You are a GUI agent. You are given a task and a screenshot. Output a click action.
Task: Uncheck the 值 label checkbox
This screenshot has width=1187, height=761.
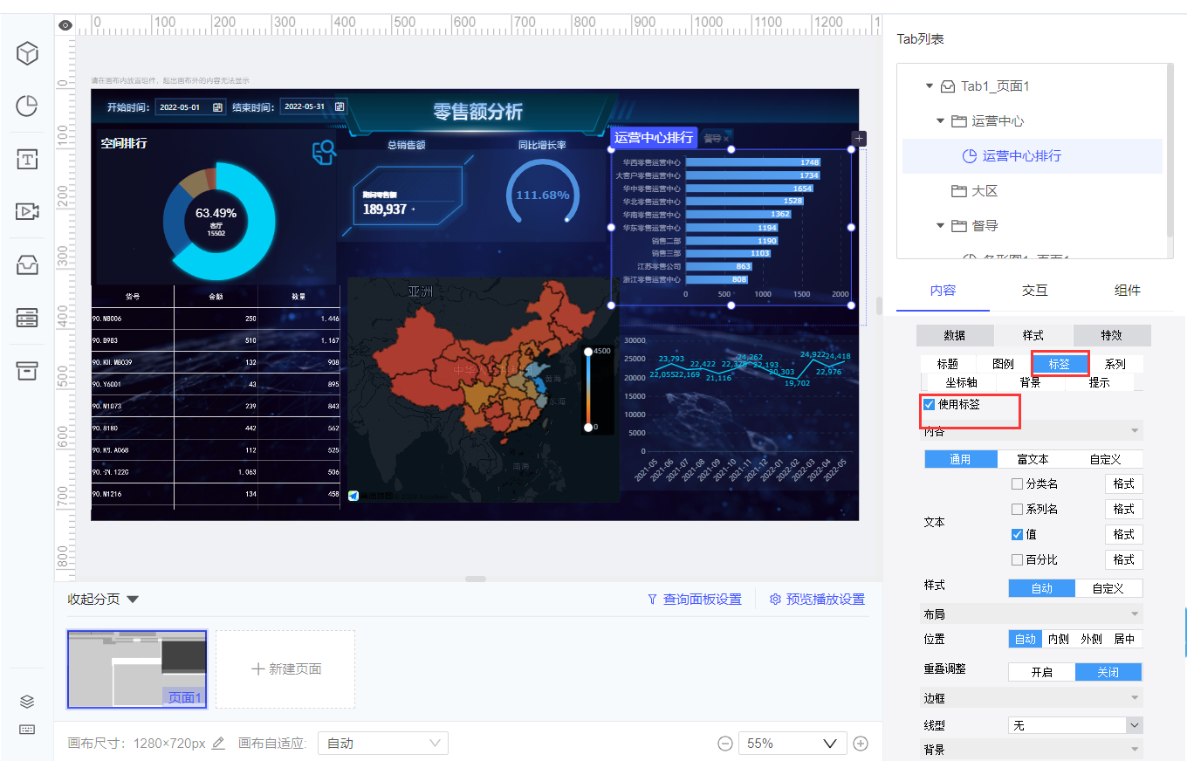point(1017,534)
